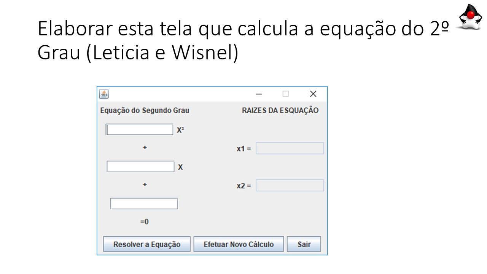Click the x2 = label
The height and width of the screenshot is (274, 487).
point(244,186)
